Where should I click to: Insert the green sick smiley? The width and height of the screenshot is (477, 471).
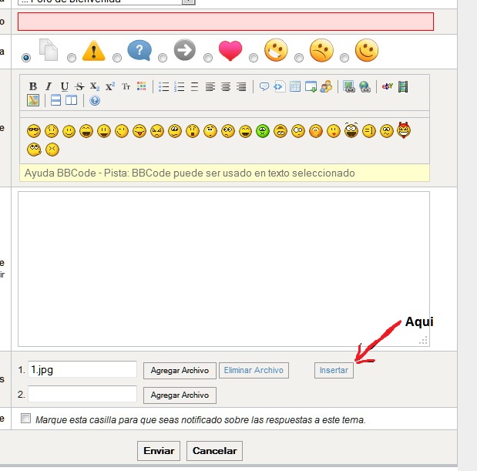click(263, 130)
